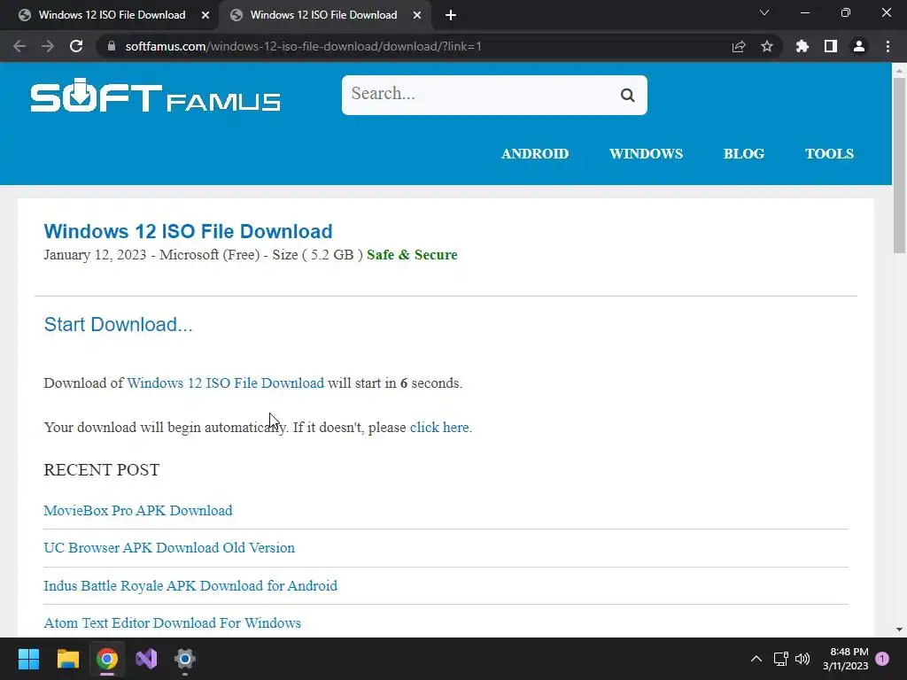The width and height of the screenshot is (907, 680).
Task: Open the Chrome profile avatar
Action: point(859,46)
